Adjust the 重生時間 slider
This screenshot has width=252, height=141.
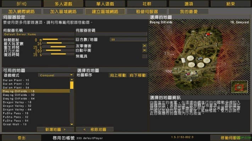(58, 47)
